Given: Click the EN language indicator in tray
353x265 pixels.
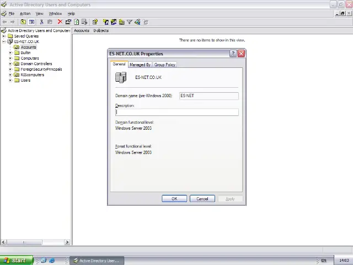Looking at the screenshot, I should pos(324,260).
